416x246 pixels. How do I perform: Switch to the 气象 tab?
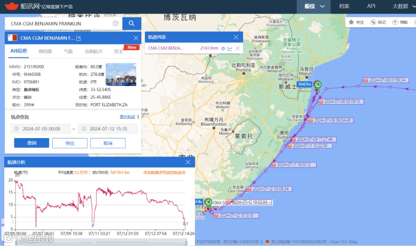68,52
